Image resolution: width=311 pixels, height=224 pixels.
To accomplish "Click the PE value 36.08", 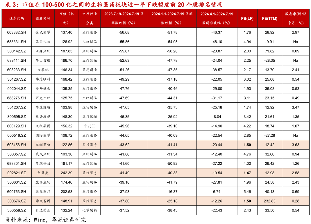I will [269, 88].
